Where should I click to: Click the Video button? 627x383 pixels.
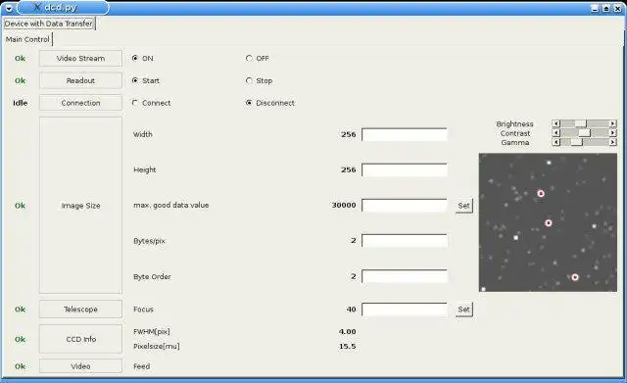80,366
